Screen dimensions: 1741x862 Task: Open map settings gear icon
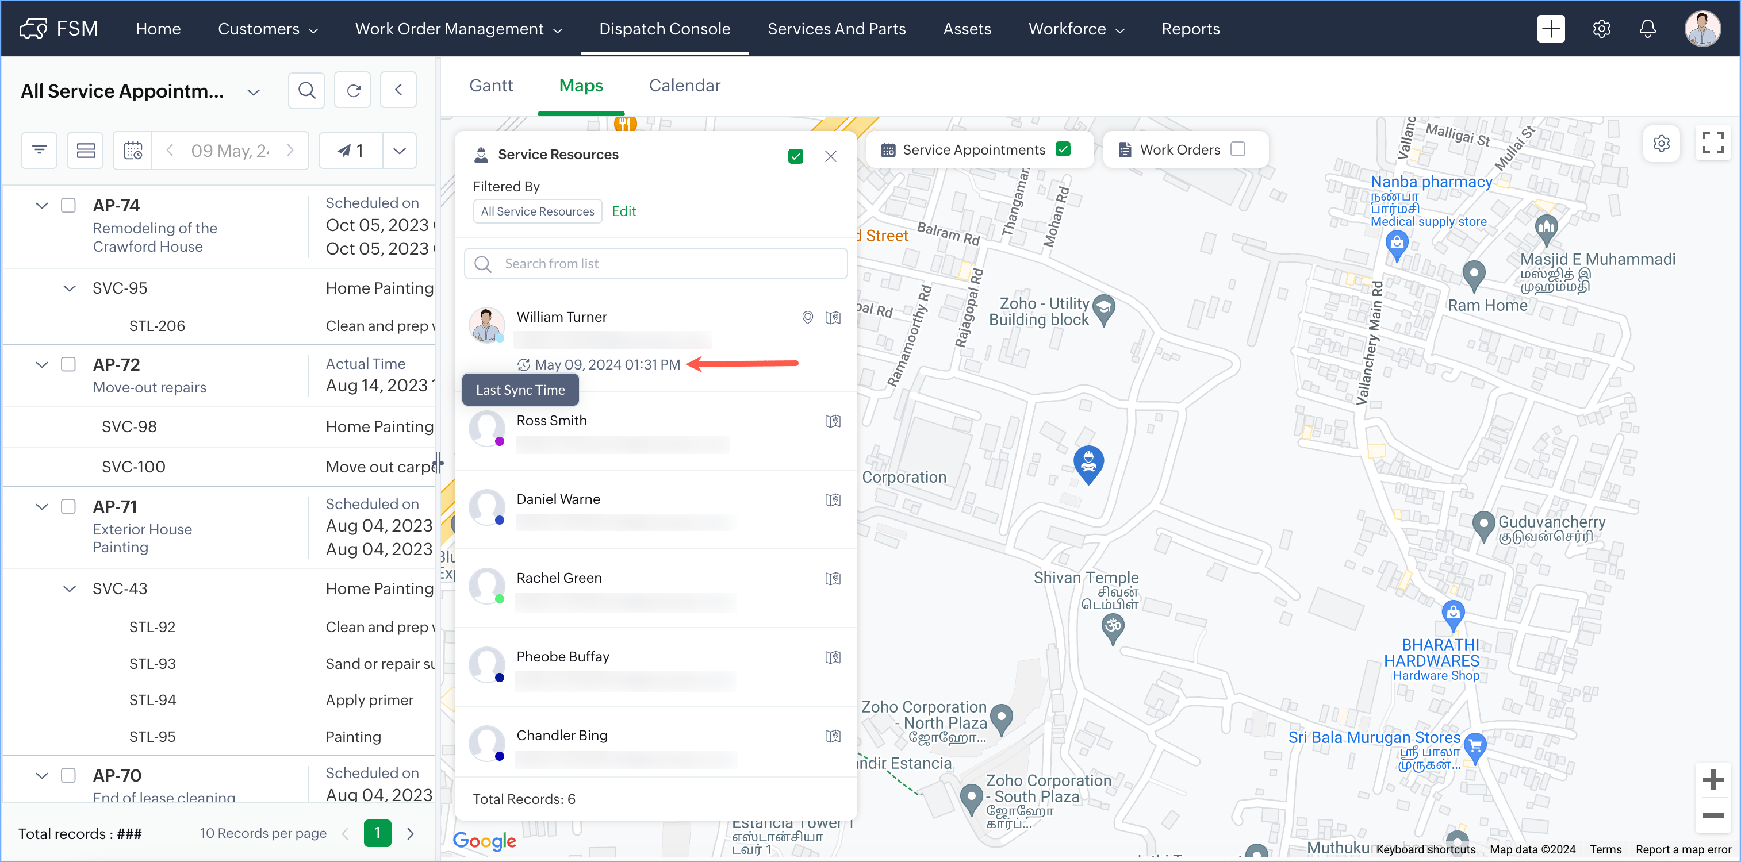click(x=1661, y=143)
